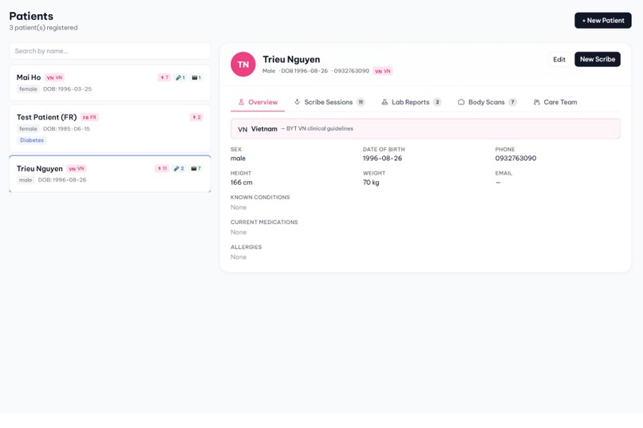Click the Care Team people icon
The width and height of the screenshot is (643, 428).
point(537,102)
